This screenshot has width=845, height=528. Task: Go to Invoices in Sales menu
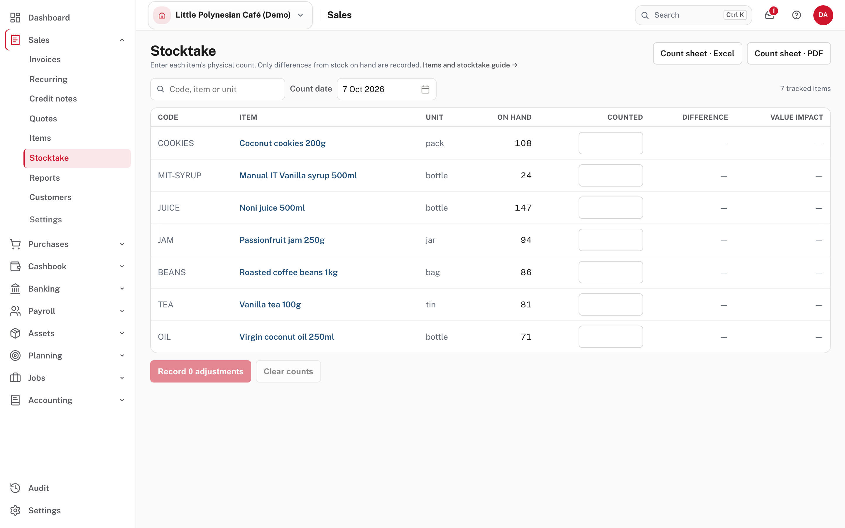point(45,59)
